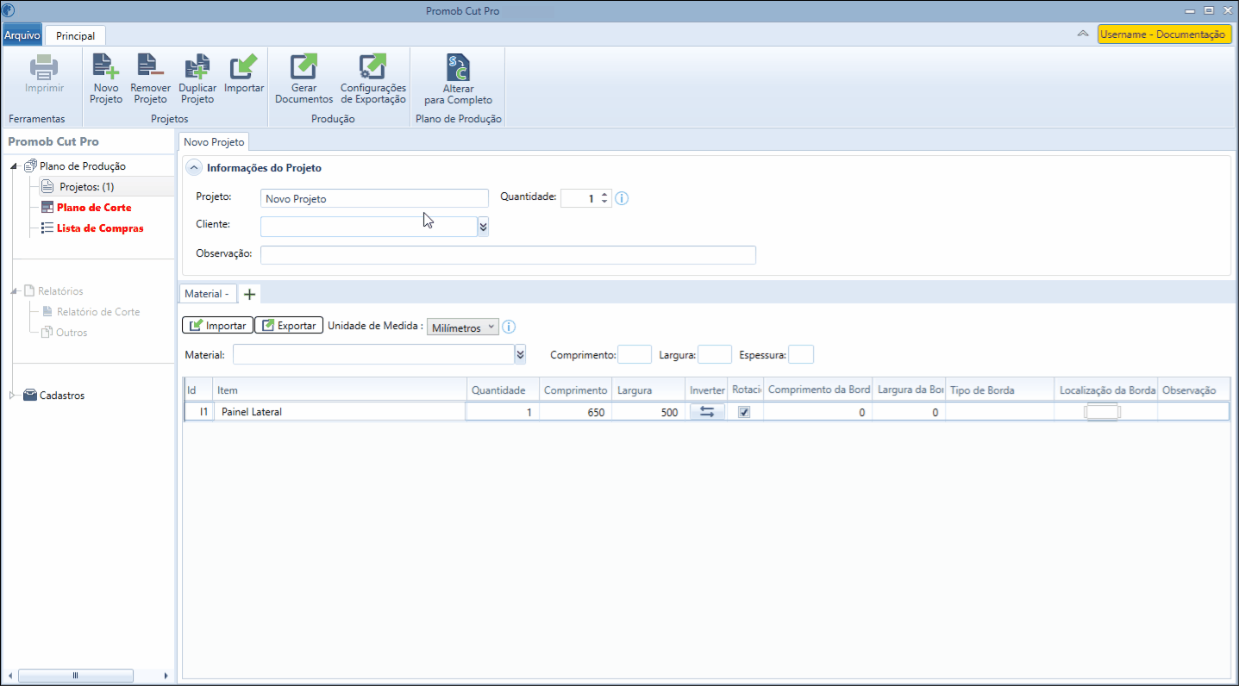Open Lista de Compras in tree
Image resolution: width=1239 pixels, height=686 pixels.
click(x=100, y=228)
